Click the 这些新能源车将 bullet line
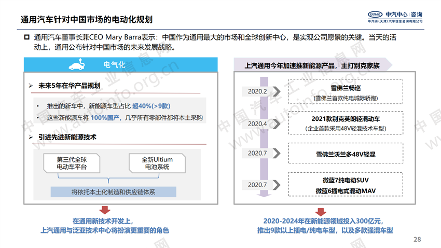 [x=125, y=118]
